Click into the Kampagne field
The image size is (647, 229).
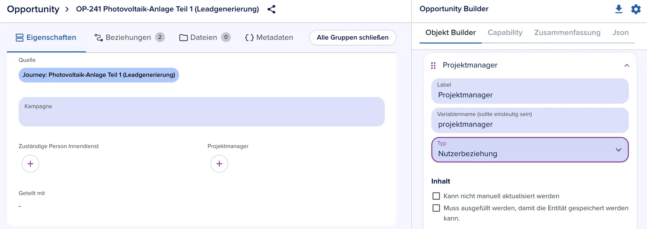point(201,112)
